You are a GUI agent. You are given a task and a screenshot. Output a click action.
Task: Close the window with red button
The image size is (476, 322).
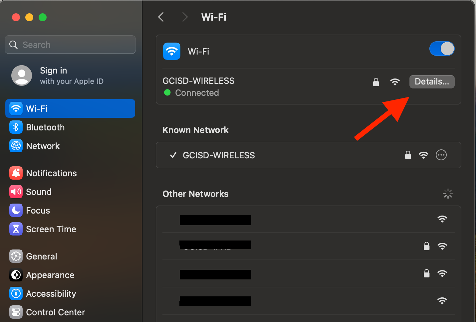pyautogui.click(x=16, y=17)
